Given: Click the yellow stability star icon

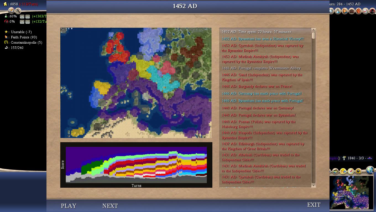Looking at the screenshot, I should (x=6, y=32).
